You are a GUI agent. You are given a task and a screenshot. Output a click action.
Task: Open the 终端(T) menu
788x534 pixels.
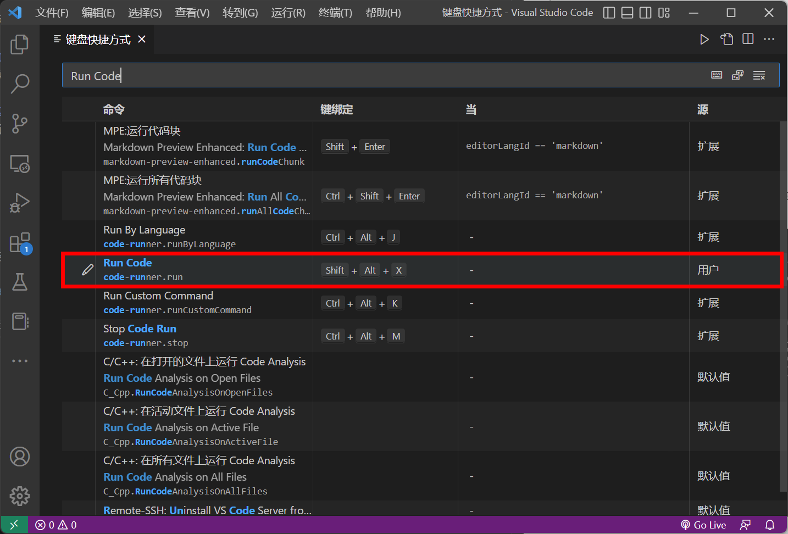[x=335, y=13]
